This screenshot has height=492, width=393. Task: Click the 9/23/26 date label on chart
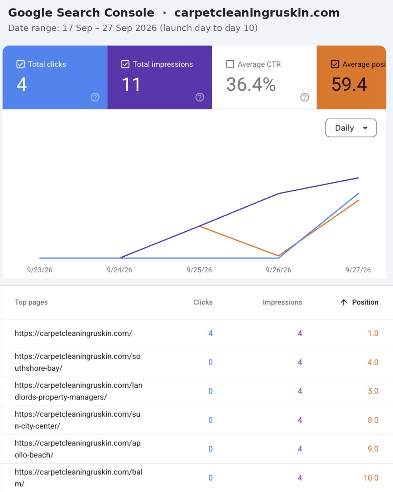click(40, 270)
